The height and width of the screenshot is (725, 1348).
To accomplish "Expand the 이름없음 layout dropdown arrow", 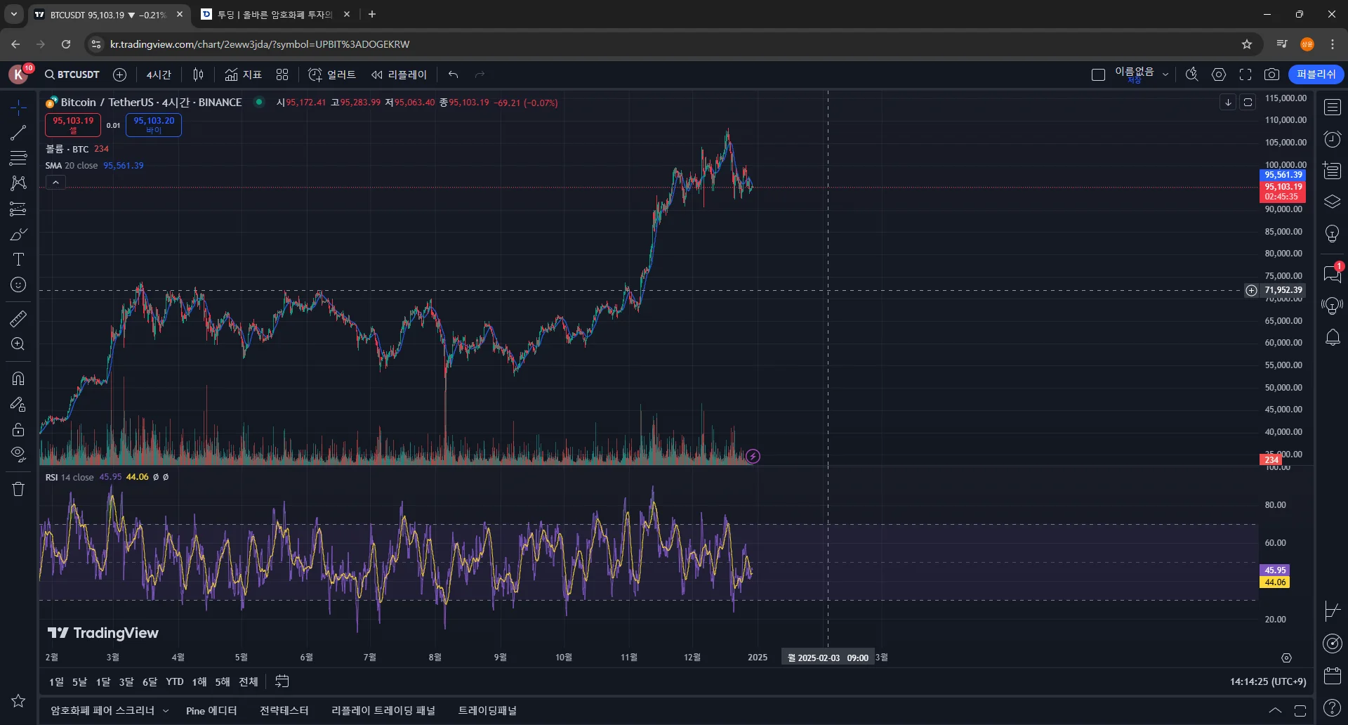I will click(x=1165, y=74).
